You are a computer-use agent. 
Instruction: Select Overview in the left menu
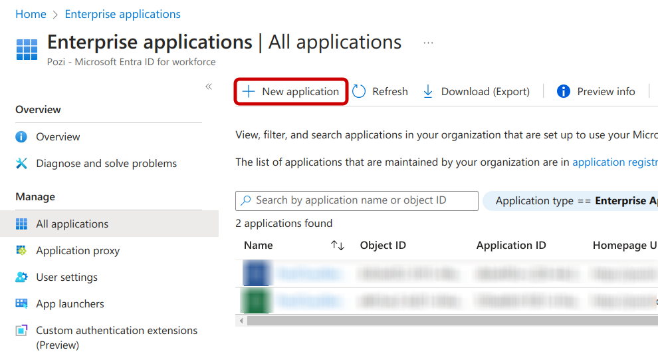[x=58, y=136]
